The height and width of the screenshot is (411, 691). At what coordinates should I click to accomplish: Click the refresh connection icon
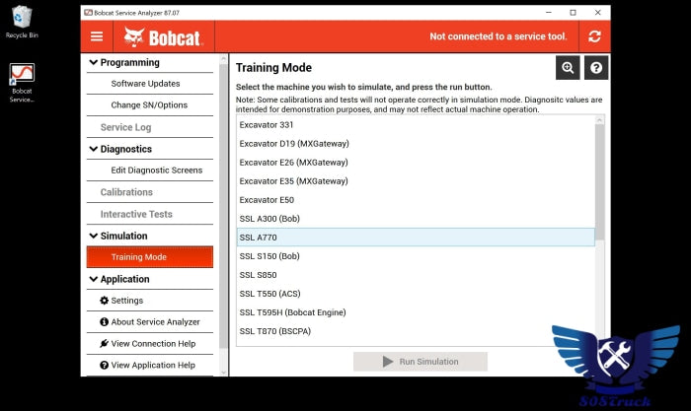pos(593,36)
